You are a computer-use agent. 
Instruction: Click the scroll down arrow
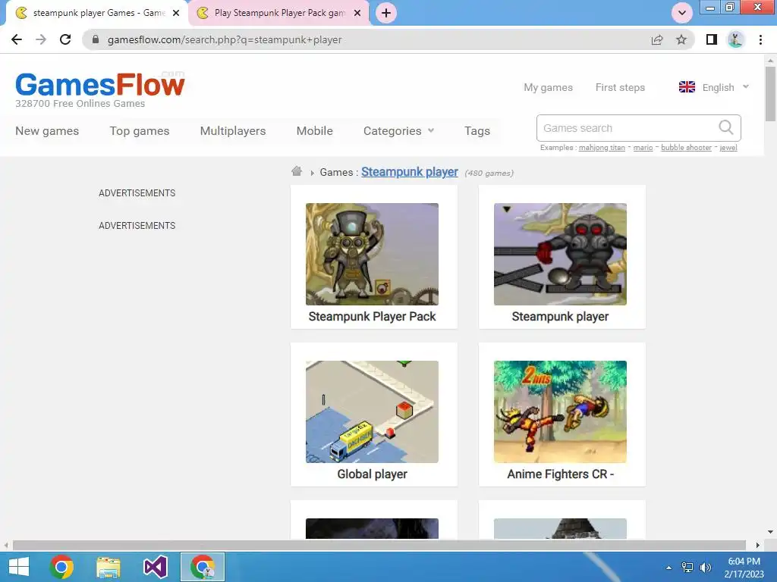point(770,532)
